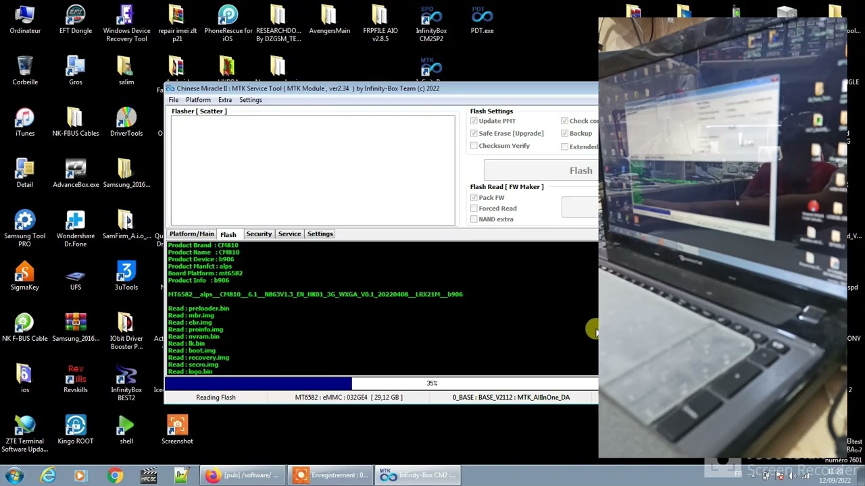The height and width of the screenshot is (486, 865).
Task: Launch PDT.exe desktop shortcut
Action: pos(482,20)
